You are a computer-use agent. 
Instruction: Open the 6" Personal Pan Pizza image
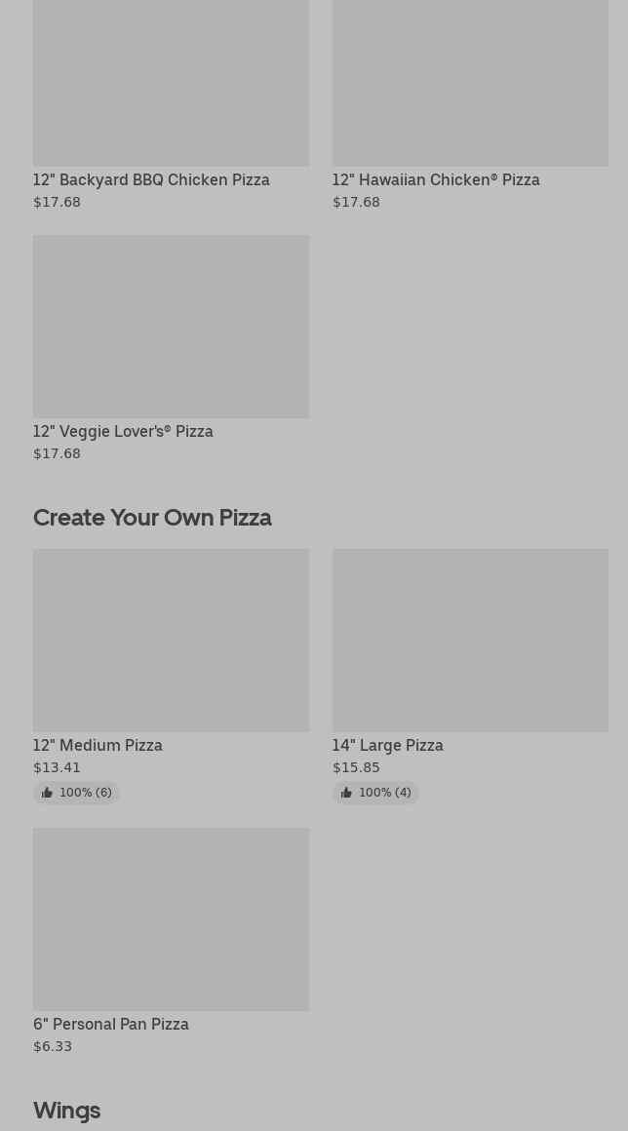click(x=171, y=918)
